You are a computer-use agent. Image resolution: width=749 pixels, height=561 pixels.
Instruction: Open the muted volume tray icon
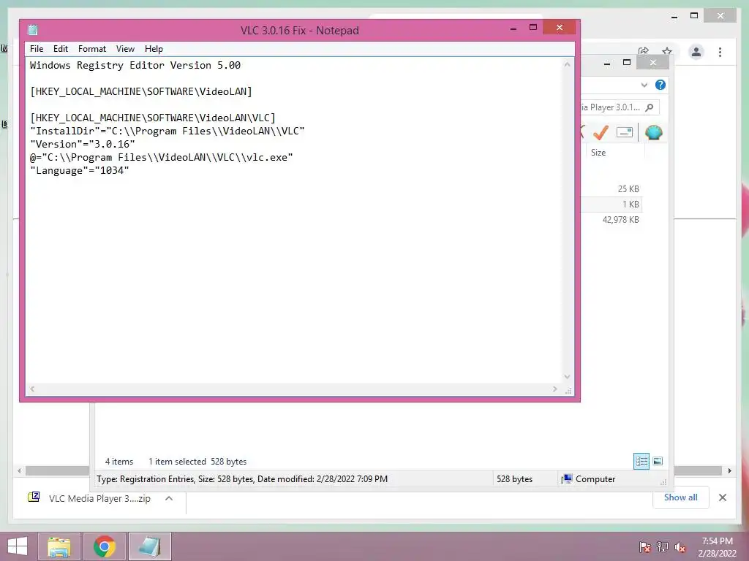click(680, 547)
